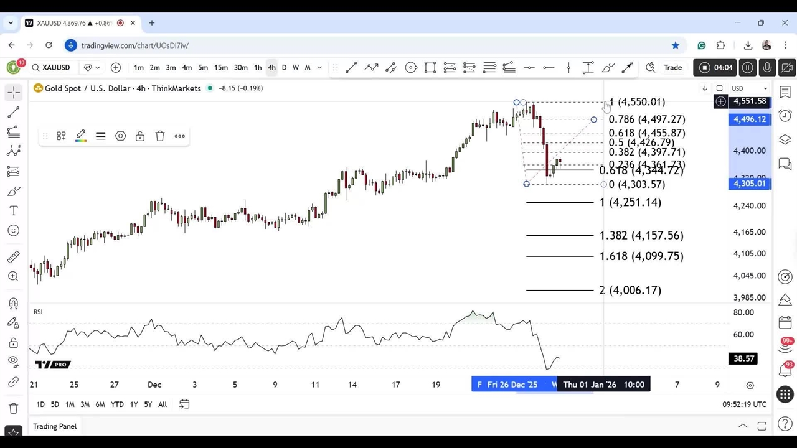
Task: Click the zoom in magnifier tool
Action: tap(13, 276)
